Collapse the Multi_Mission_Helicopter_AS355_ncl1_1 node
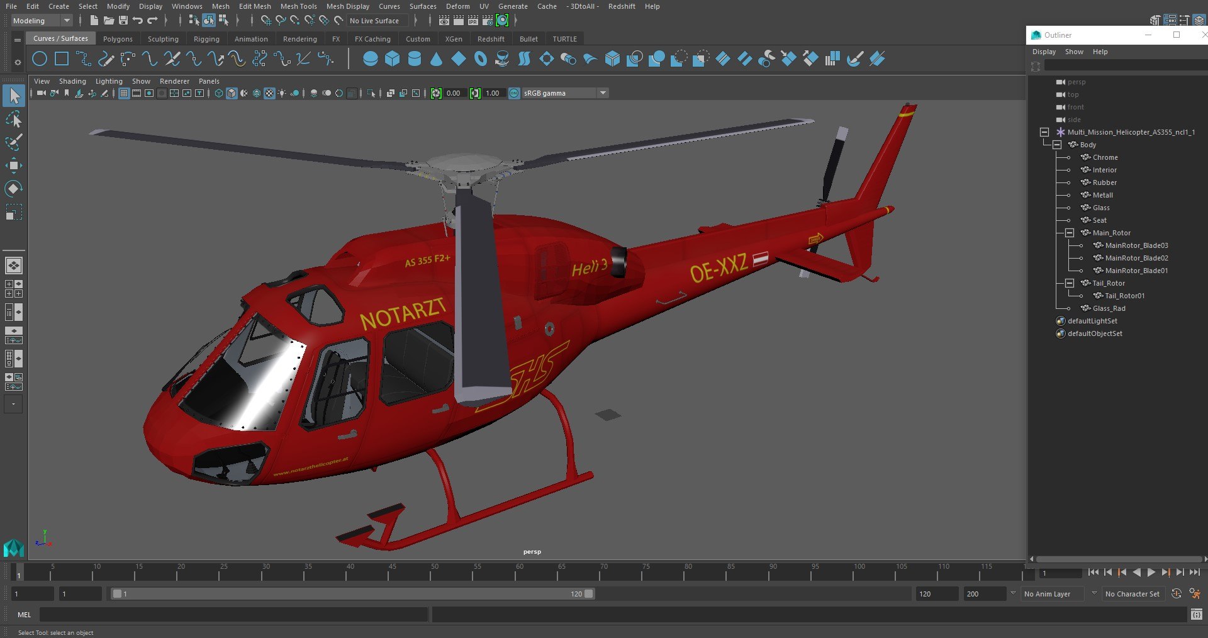The image size is (1208, 638). tap(1044, 132)
